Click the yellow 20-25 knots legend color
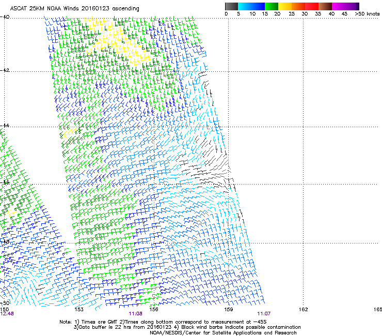382x336 pixels. (285, 7)
